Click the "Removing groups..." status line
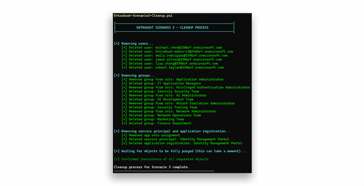 [135, 76]
